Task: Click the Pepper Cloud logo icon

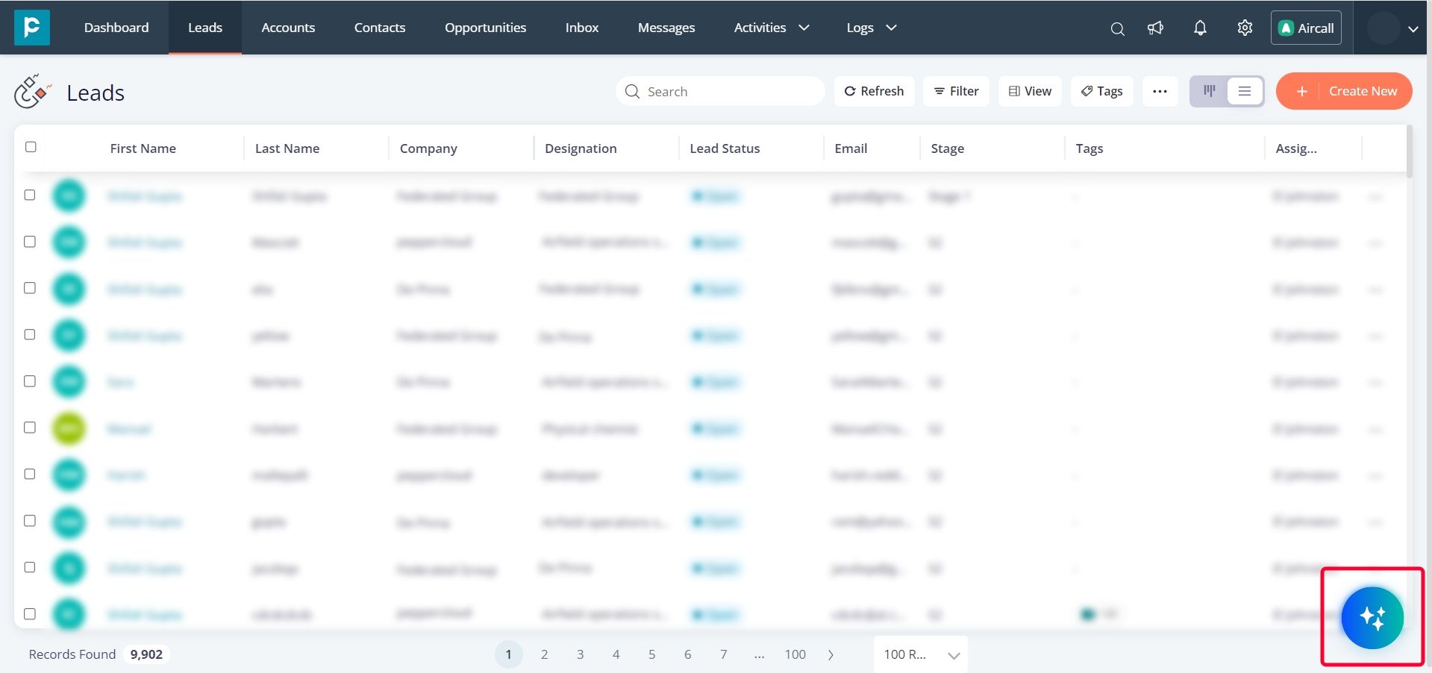Action: 32,28
